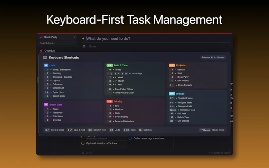This screenshot has width=269, height=168.
Task: Click the red Priority key badge
Action: coord(110,101)
